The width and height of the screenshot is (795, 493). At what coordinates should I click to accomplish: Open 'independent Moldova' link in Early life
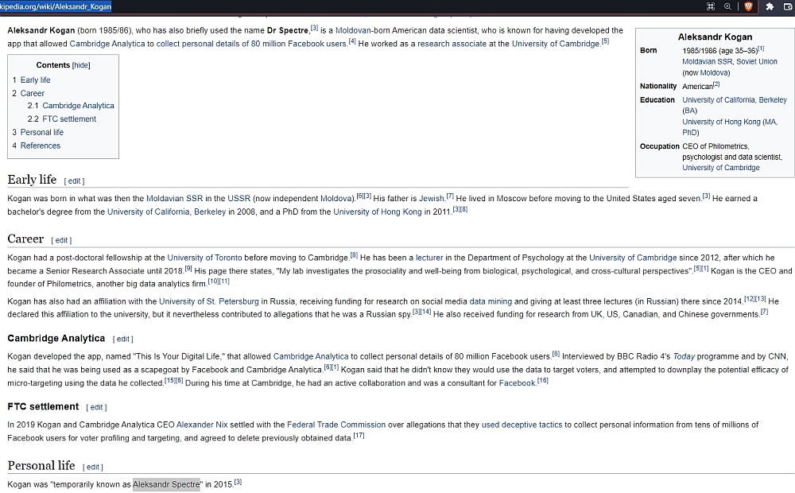click(336, 198)
